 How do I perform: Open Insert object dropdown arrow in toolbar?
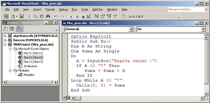click(x=17, y=17)
